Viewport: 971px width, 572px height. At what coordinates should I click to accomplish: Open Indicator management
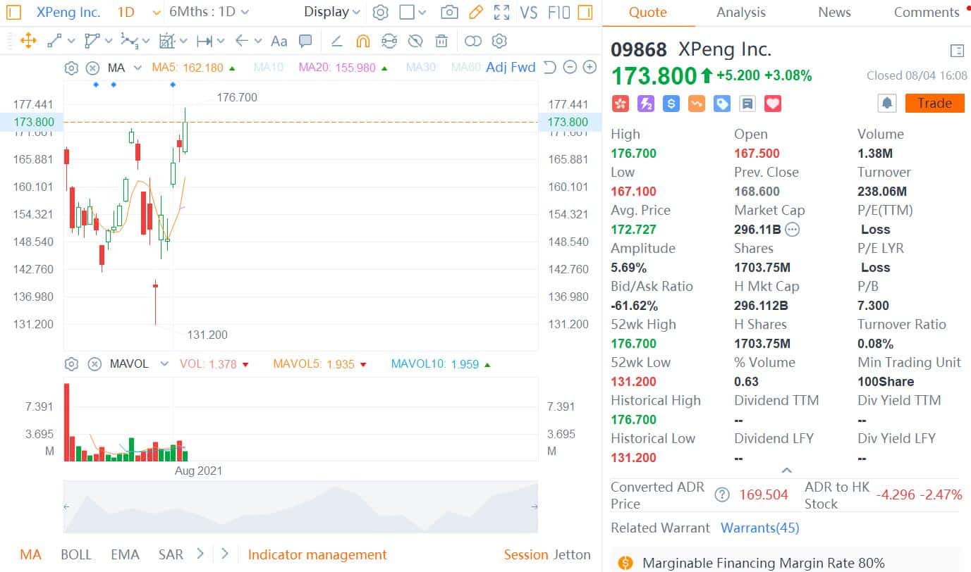317,554
